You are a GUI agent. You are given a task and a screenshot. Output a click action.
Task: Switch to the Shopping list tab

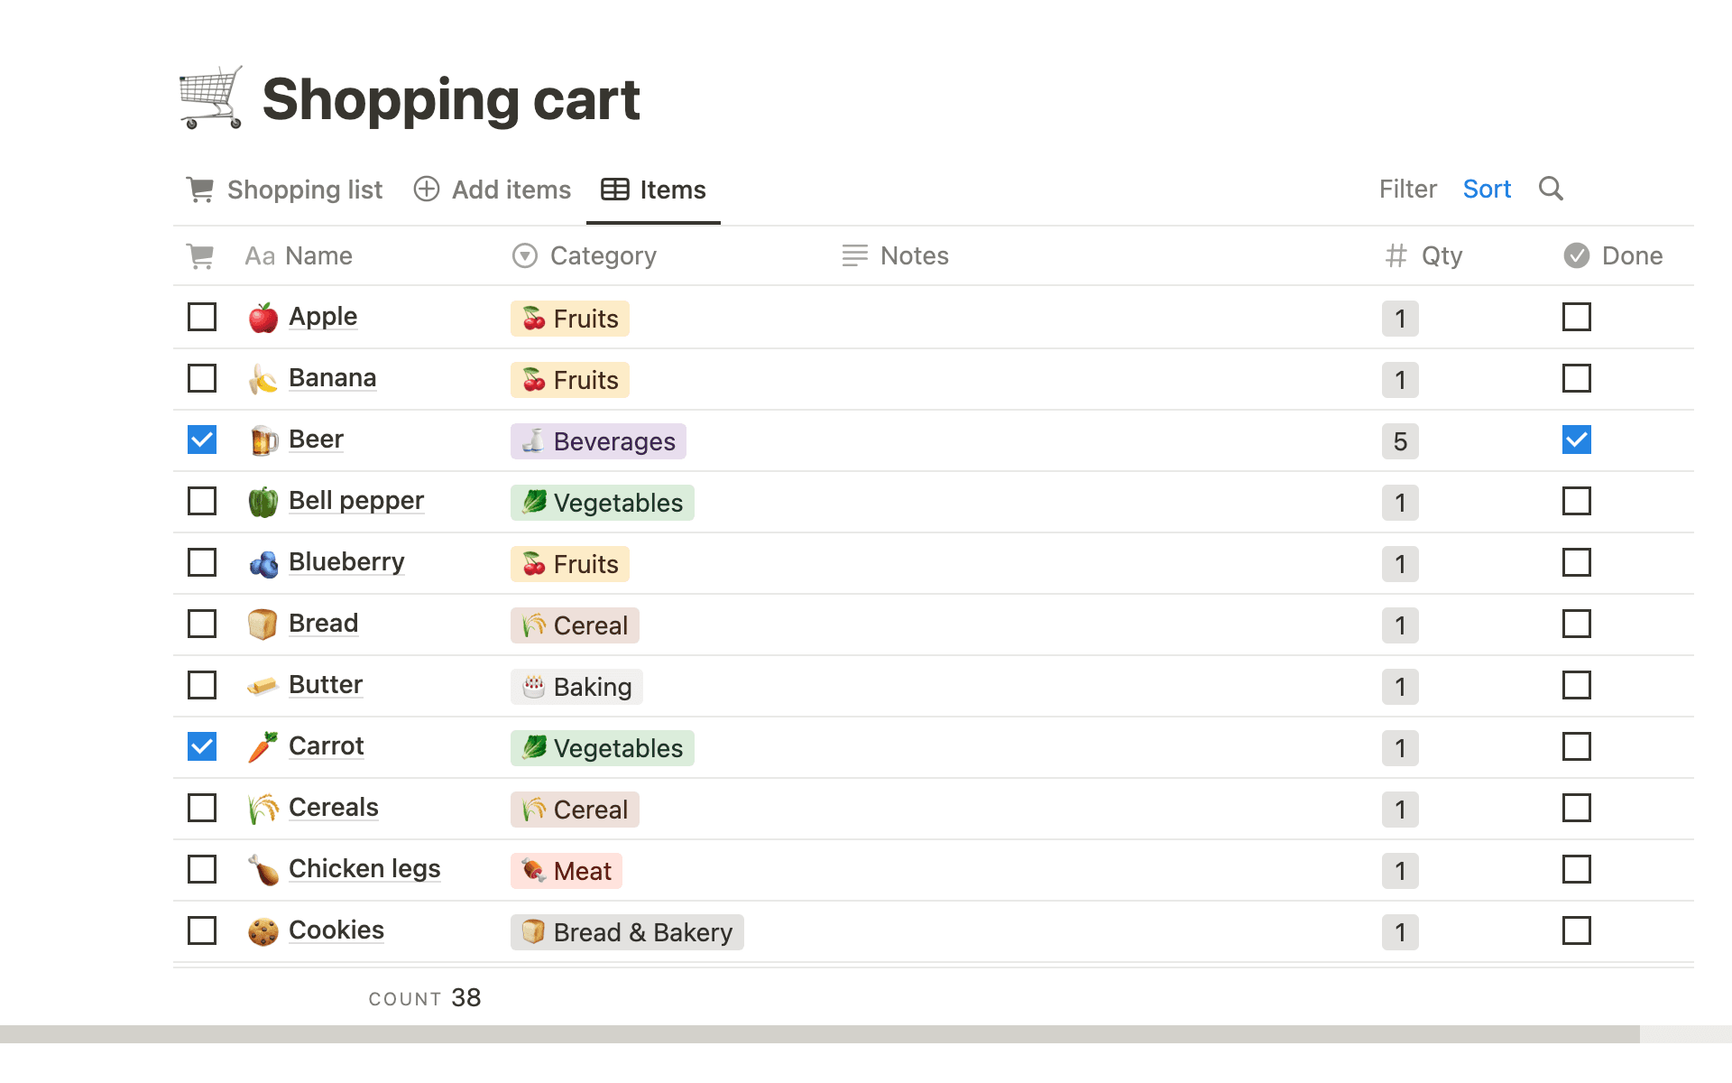coord(305,190)
